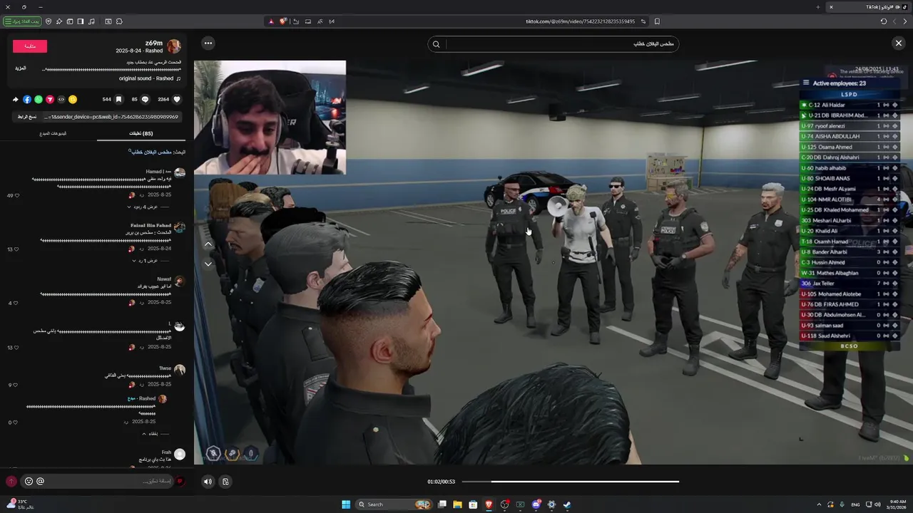Open the music note playlist toolbar icon
This screenshot has height=513, width=913.
(x=91, y=21)
